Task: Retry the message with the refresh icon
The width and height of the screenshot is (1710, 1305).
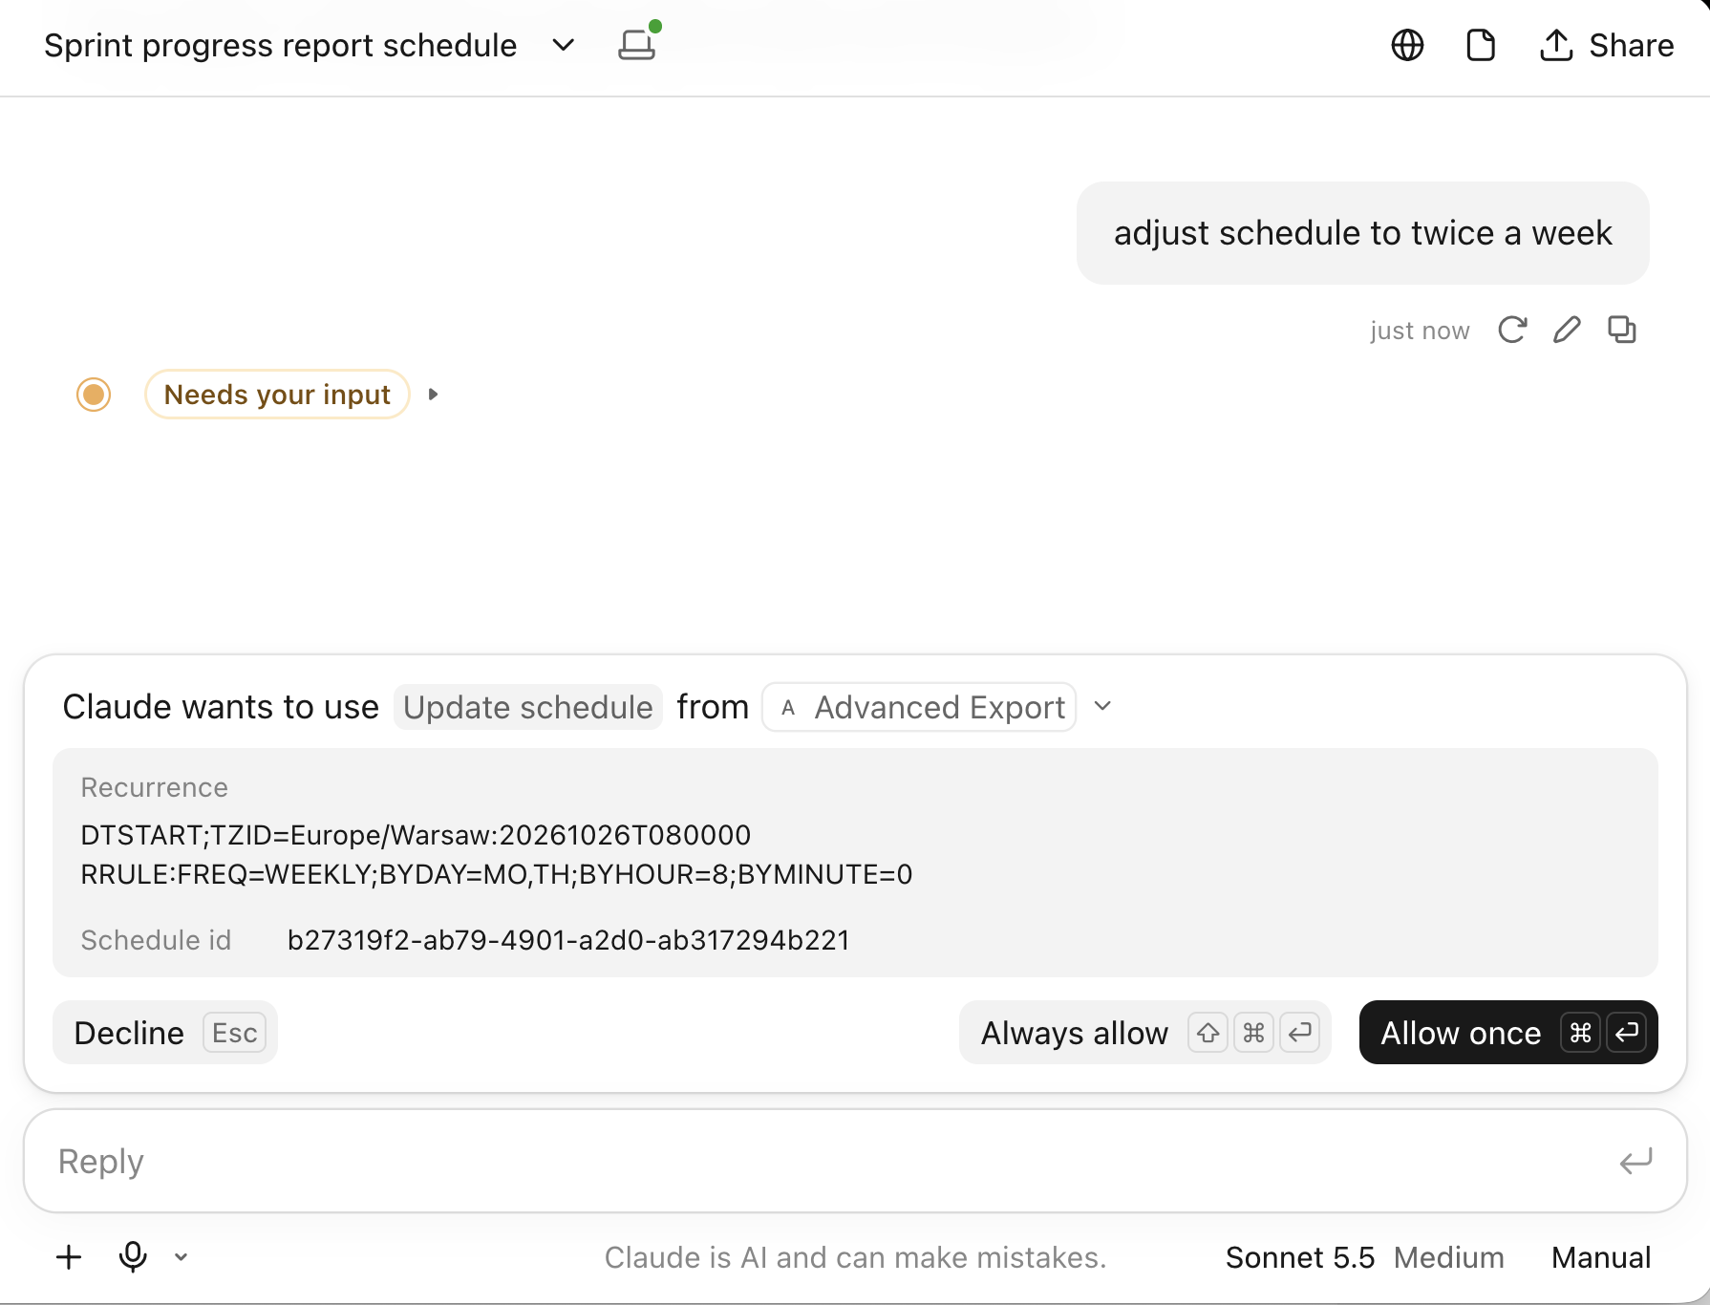Action: click(x=1512, y=330)
